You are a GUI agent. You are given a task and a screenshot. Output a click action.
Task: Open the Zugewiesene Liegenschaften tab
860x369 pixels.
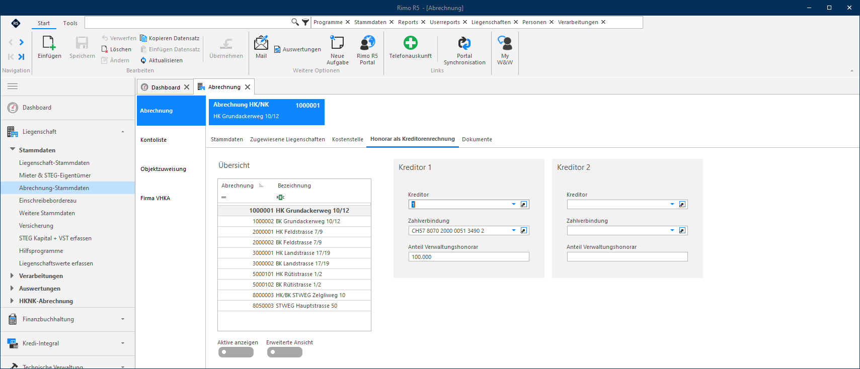coord(287,139)
